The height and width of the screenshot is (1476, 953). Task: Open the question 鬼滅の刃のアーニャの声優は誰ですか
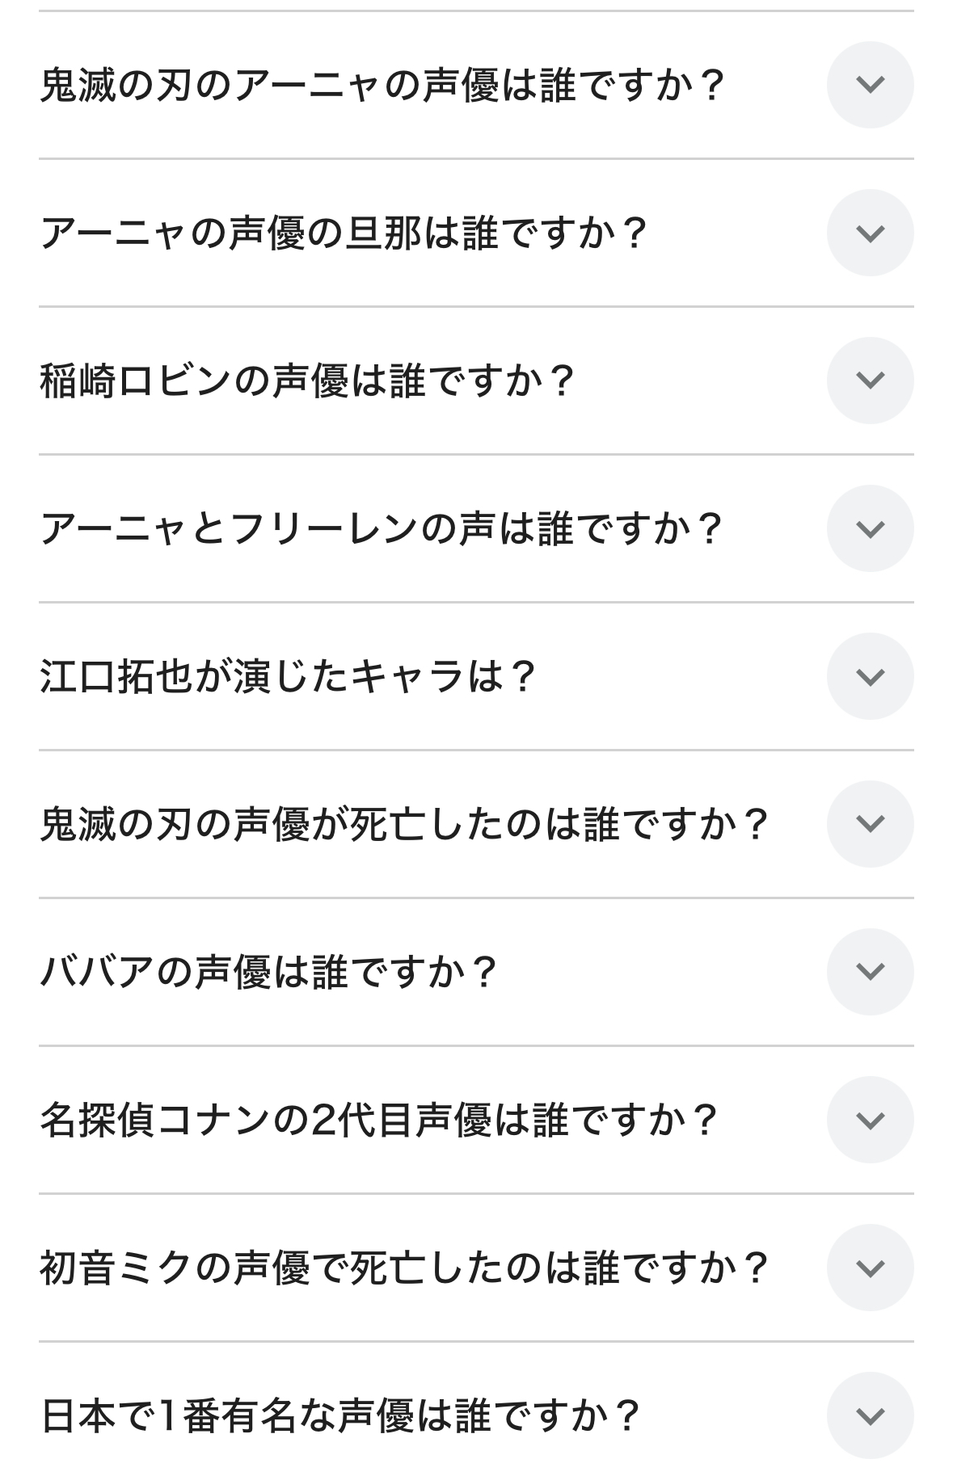382,85
